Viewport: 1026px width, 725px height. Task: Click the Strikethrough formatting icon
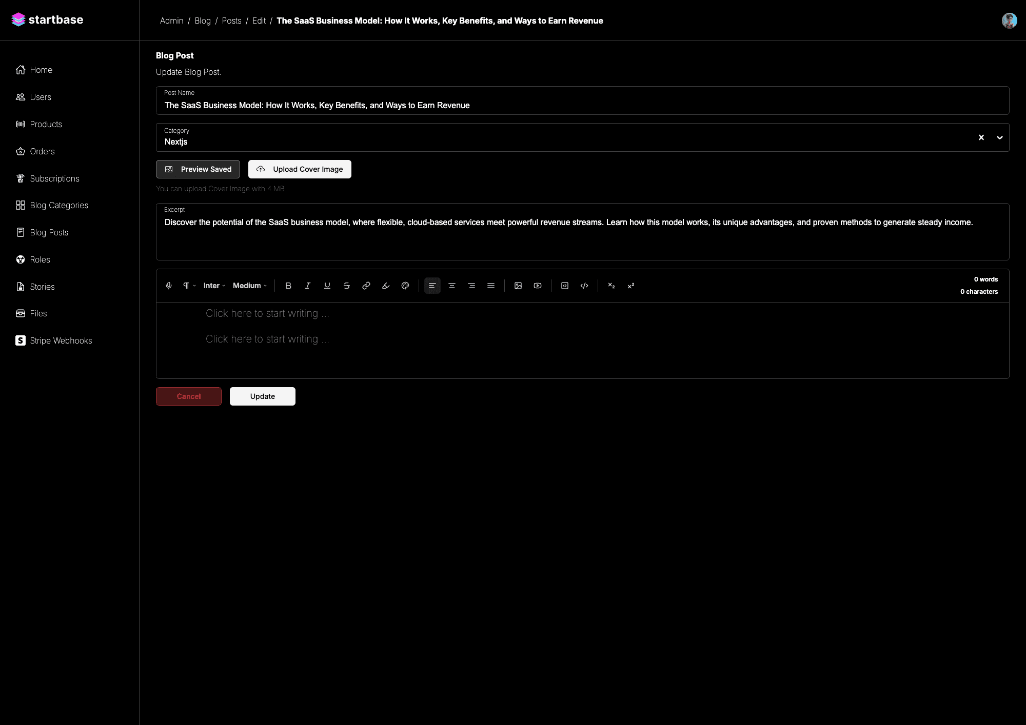click(346, 285)
